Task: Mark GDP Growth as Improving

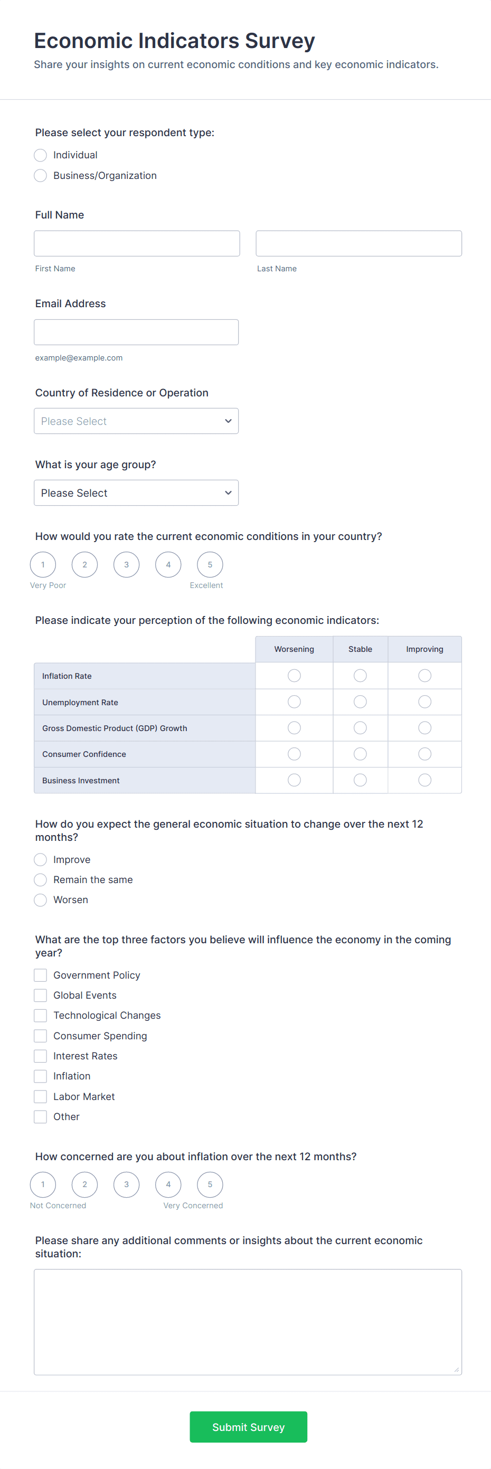Action: click(x=424, y=728)
